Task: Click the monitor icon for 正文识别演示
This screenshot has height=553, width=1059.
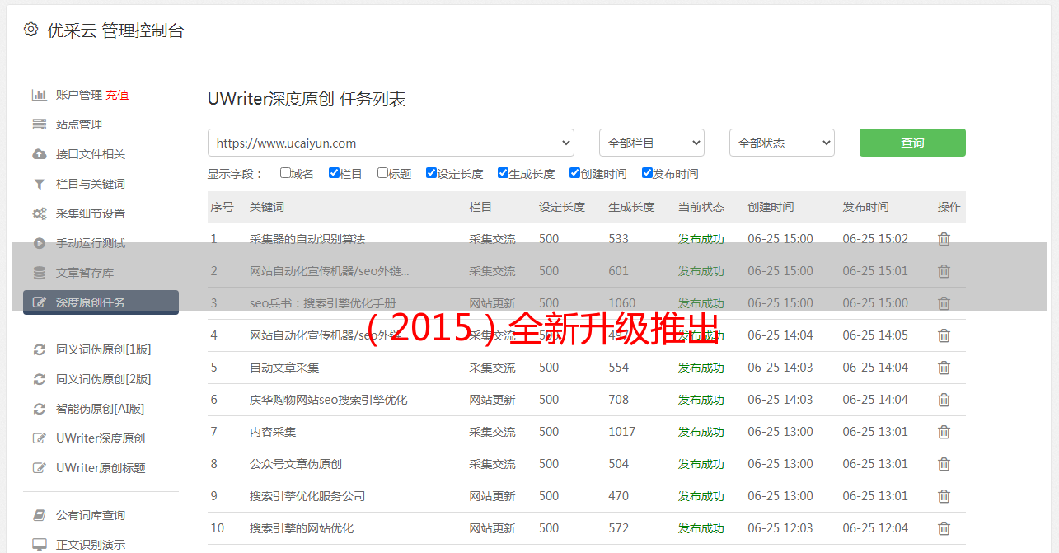Action: (39, 545)
